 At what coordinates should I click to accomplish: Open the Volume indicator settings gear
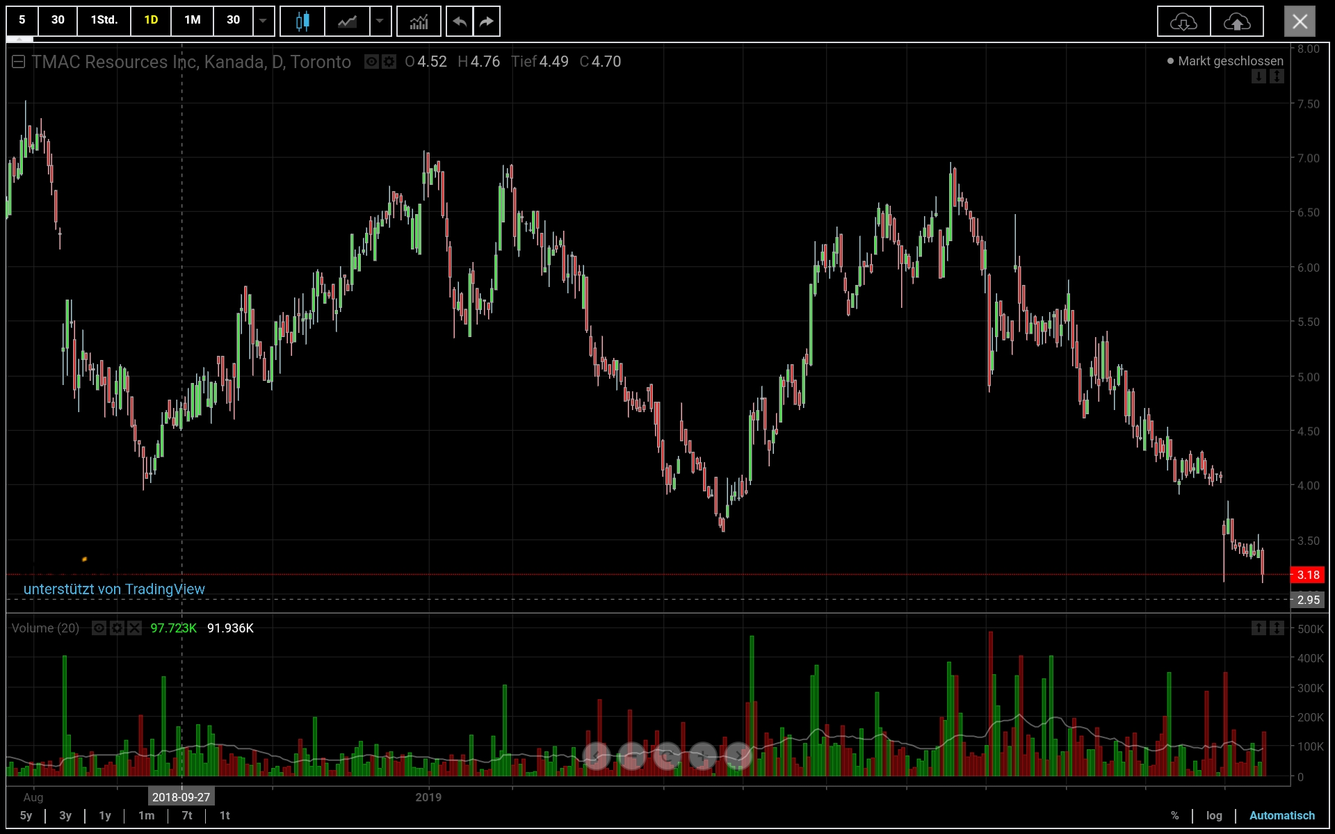pos(117,628)
